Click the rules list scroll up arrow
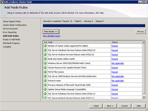This screenshot has width=148, height=111. pos(144,42)
